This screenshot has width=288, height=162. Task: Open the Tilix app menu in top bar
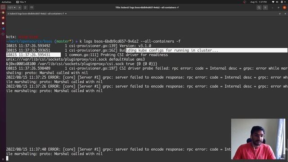21,2
